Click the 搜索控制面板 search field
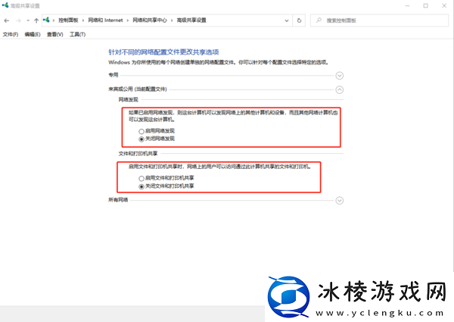The height and width of the screenshot is (322, 454). tap(379, 20)
